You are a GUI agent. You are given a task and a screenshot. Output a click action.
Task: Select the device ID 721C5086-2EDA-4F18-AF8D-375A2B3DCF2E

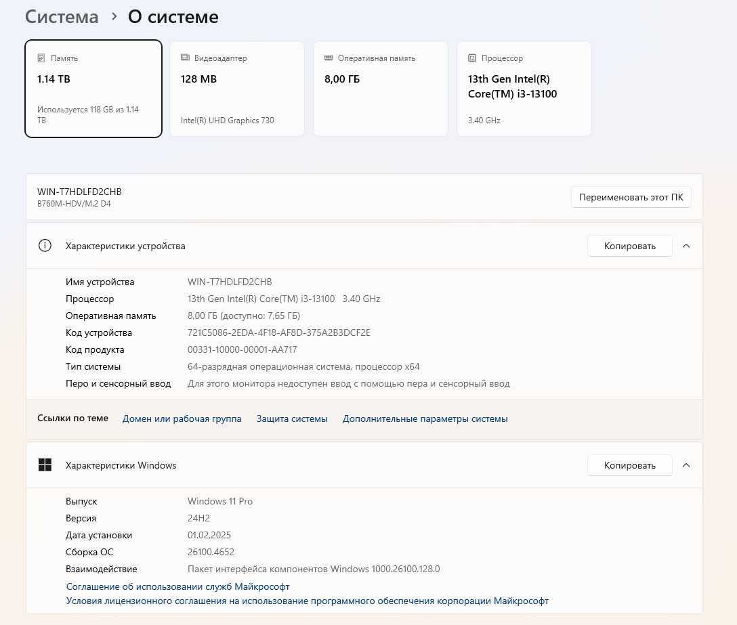(278, 332)
